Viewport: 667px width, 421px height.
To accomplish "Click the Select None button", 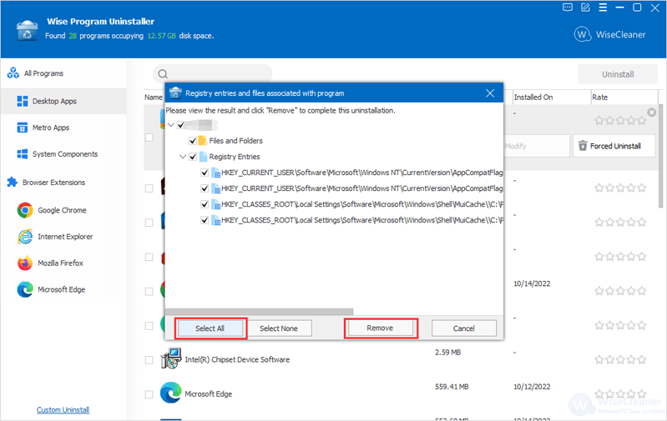I will (279, 328).
